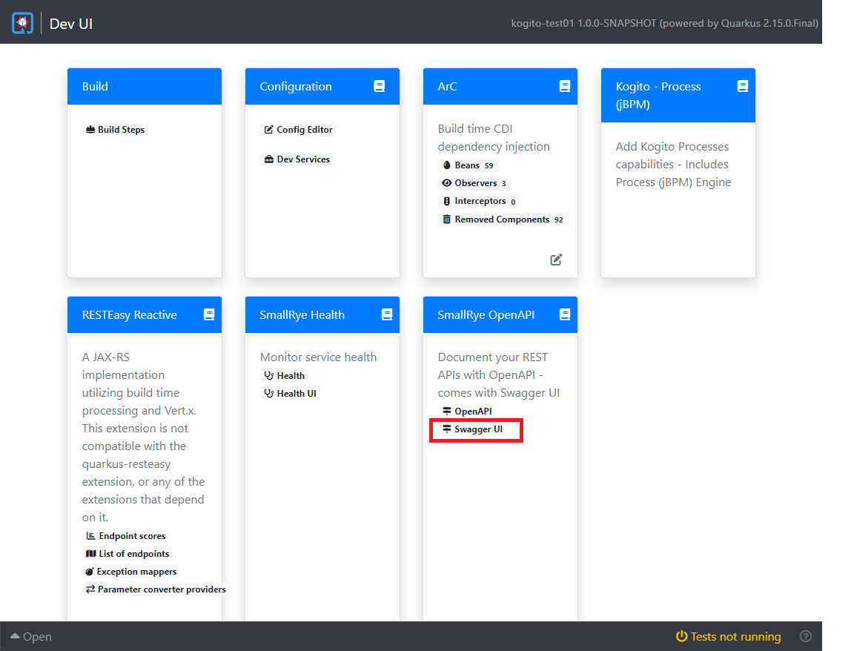Click the Kogito - Process (jBPM) card title
Image resolution: width=854 pixels, height=651 pixels.
pos(658,96)
